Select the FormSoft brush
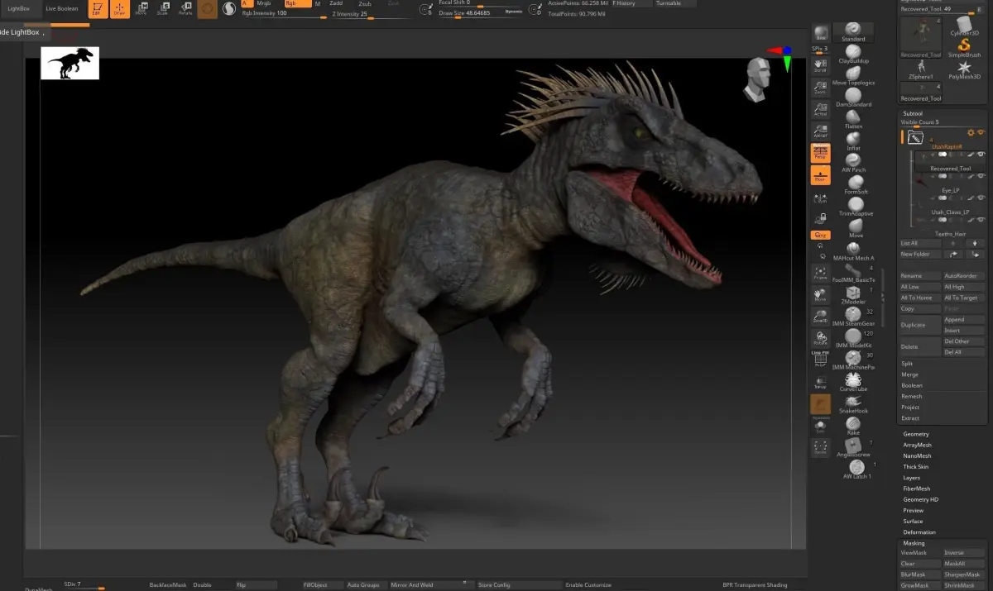 [855, 185]
